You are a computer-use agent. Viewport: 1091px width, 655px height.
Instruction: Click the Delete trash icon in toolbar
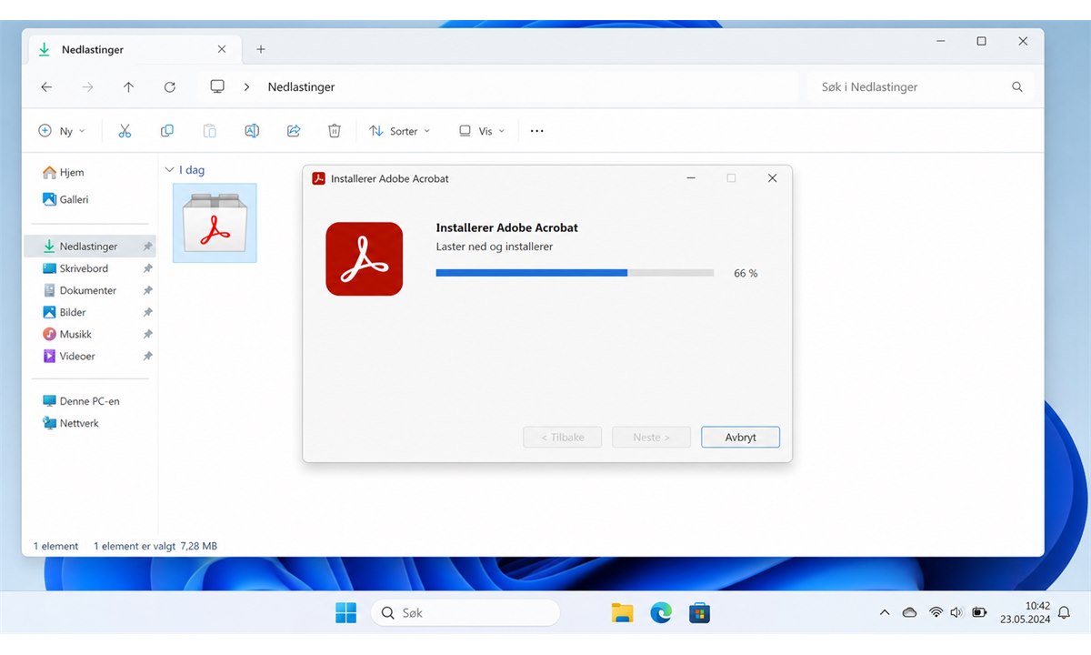[335, 131]
